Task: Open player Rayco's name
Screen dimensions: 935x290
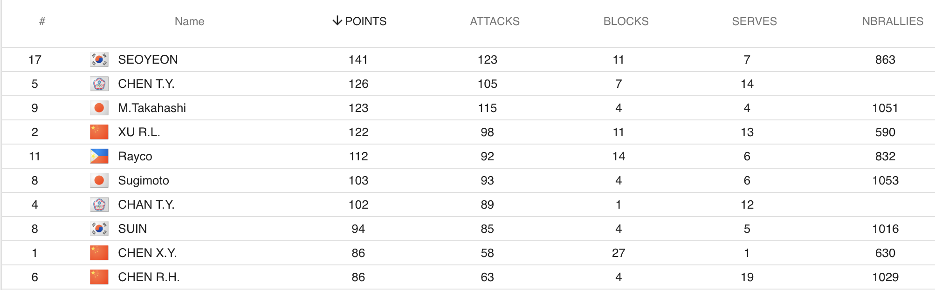Action: [135, 156]
